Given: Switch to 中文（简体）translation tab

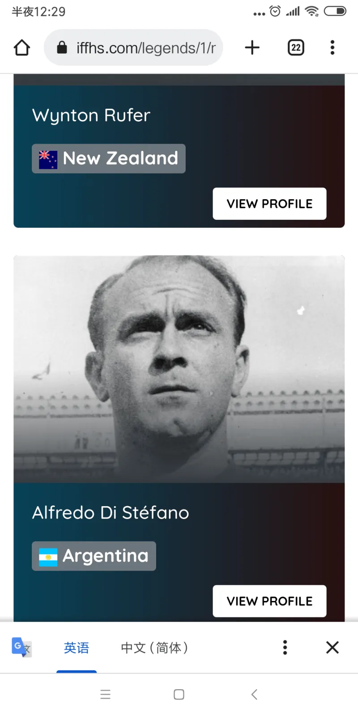Looking at the screenshot, I should click(x=154, y=648).
